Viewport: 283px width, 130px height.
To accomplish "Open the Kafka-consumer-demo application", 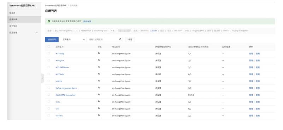I will [66, 88].
